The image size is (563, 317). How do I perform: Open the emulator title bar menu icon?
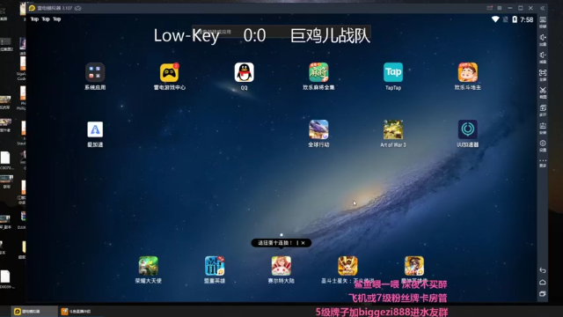[500, 8]
